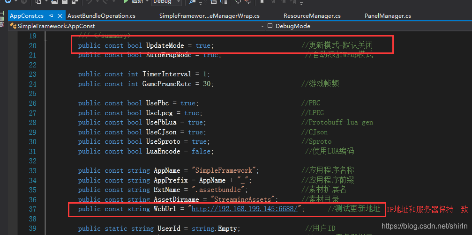The image size is (472, 235).
Task: Click the UseSproto identifier
Action: 163,141
